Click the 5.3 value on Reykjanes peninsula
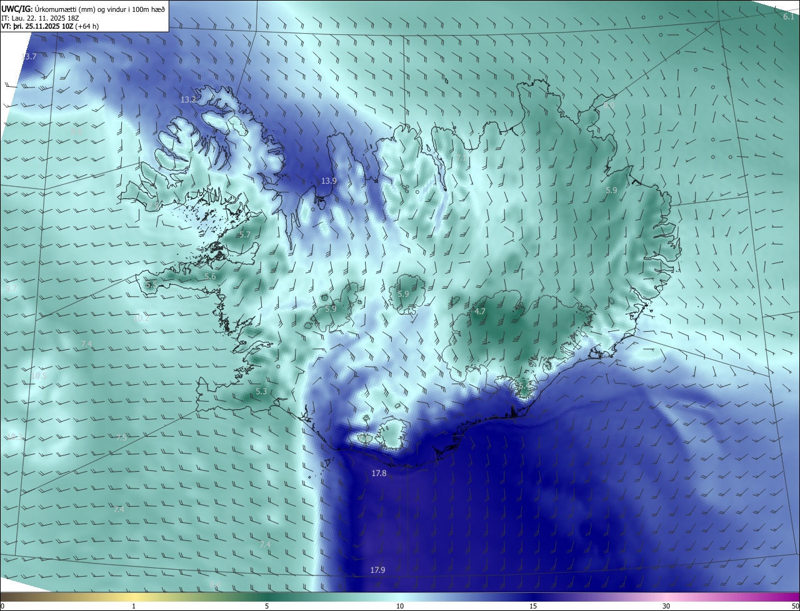 coord(261,392)
